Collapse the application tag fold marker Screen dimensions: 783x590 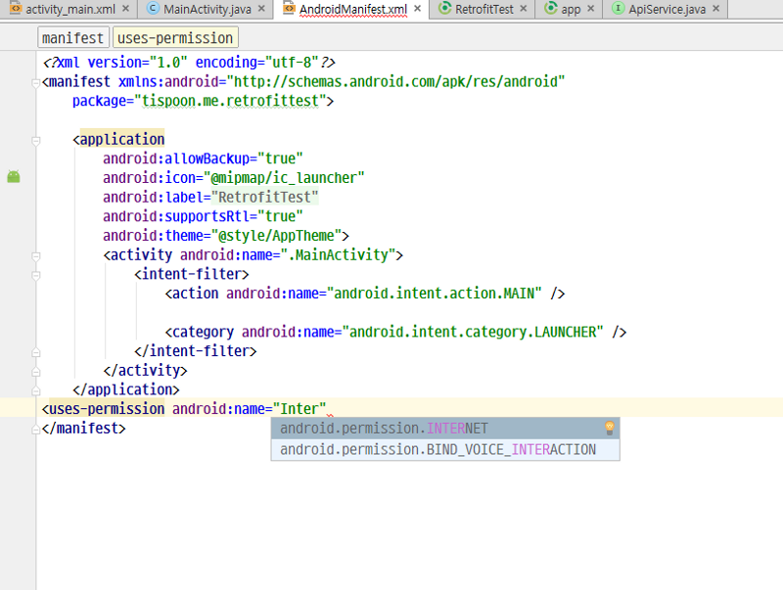[35, 140]
